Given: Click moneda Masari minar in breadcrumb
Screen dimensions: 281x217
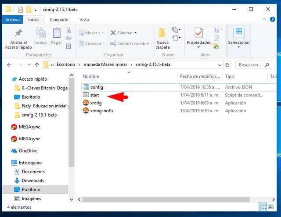Looking at the screenshot, I should click(105, 64).
